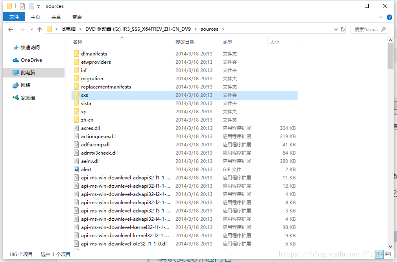
Task: Switch to large thumbnails view icon
Action: pyautogui.click(x=388, y=254)
